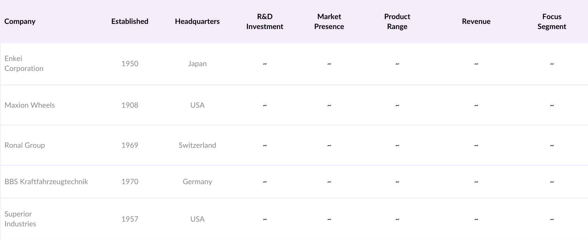Click the Revenue column header
Screen dimensions: 588x240
pos(476,21)
